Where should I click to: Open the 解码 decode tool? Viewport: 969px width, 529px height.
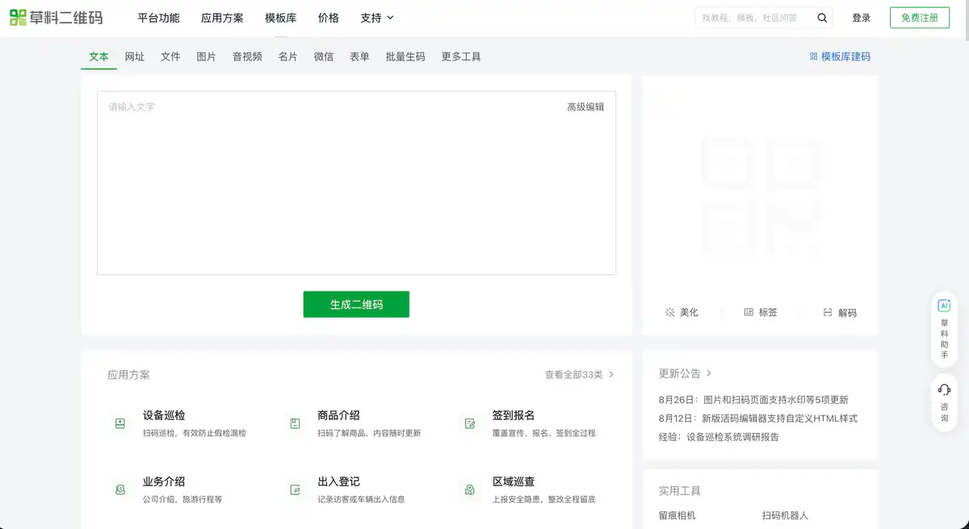[839, 312]
